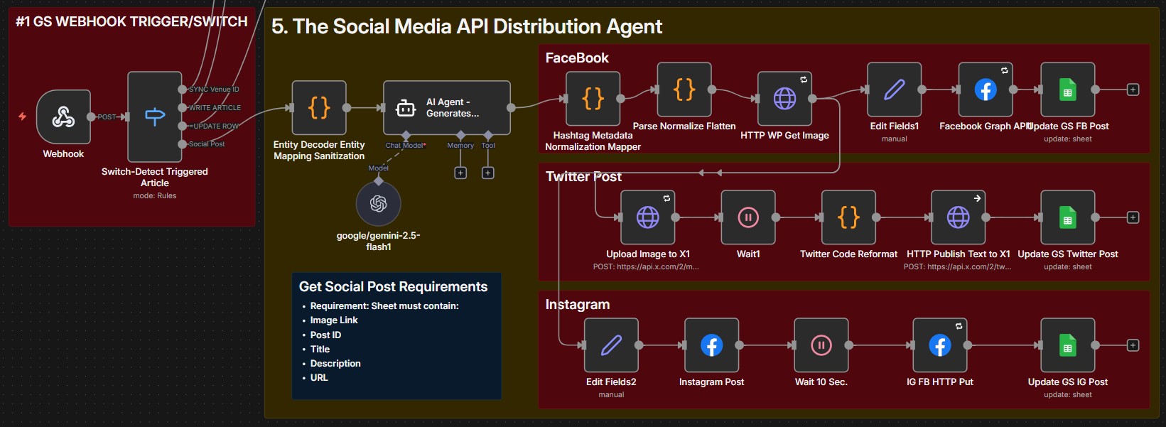
Task: Select the google/gemini-2.5-flash1 model node
Action: (378, 204)
